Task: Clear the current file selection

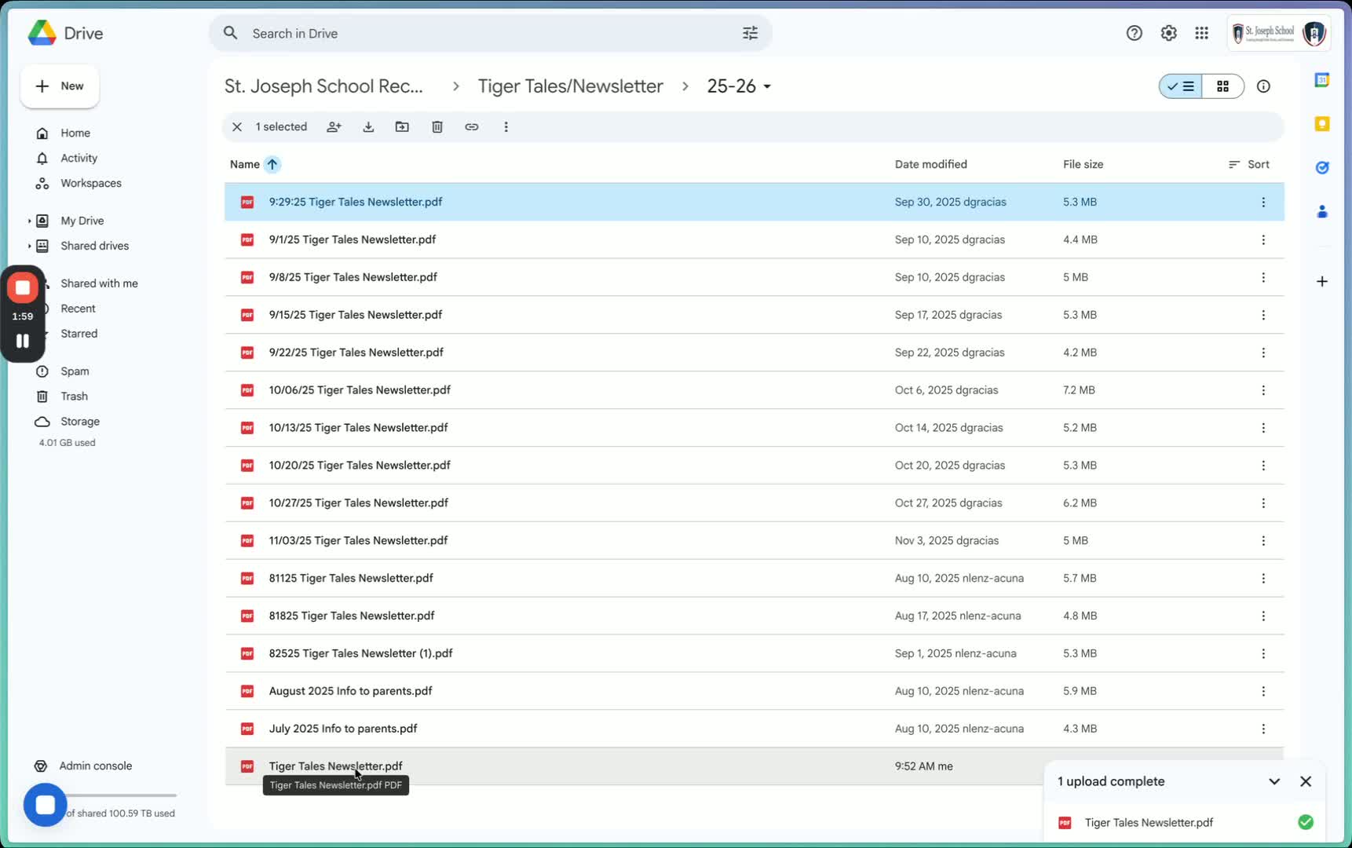Action: tap(236, 126)
